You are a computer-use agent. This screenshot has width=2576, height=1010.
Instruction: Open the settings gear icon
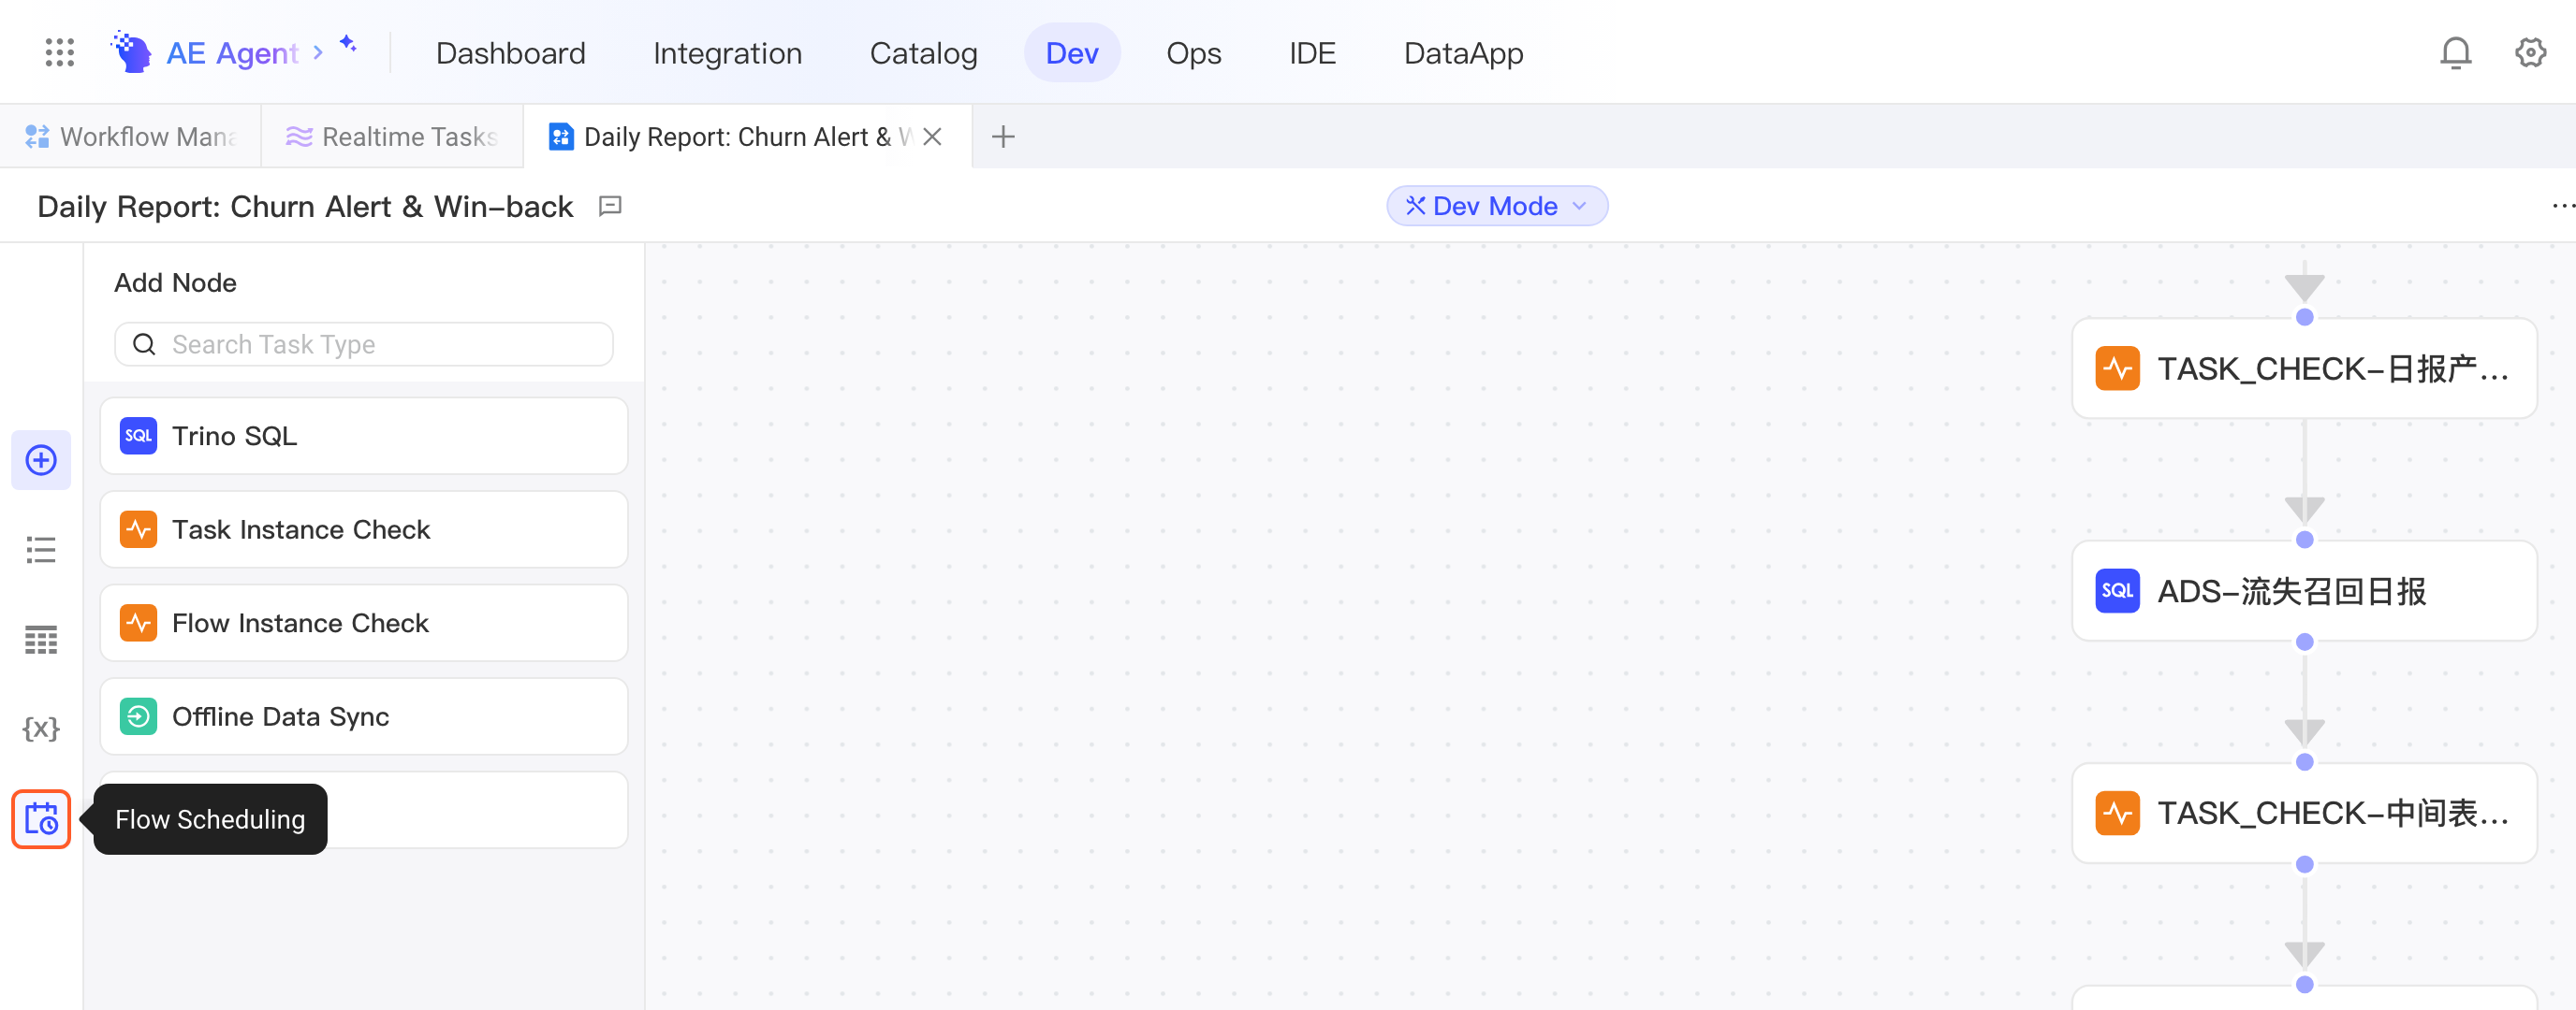[2530, 53]
